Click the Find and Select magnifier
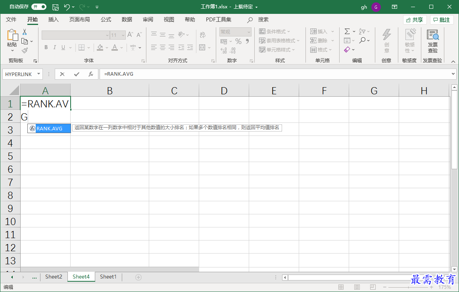 (x=362, y=40)
